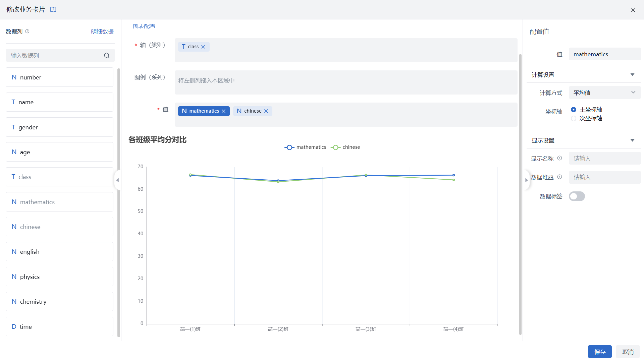Collapse the right config panel arrow
Screen dimensions: 644x362
click(x=527, y=180)
